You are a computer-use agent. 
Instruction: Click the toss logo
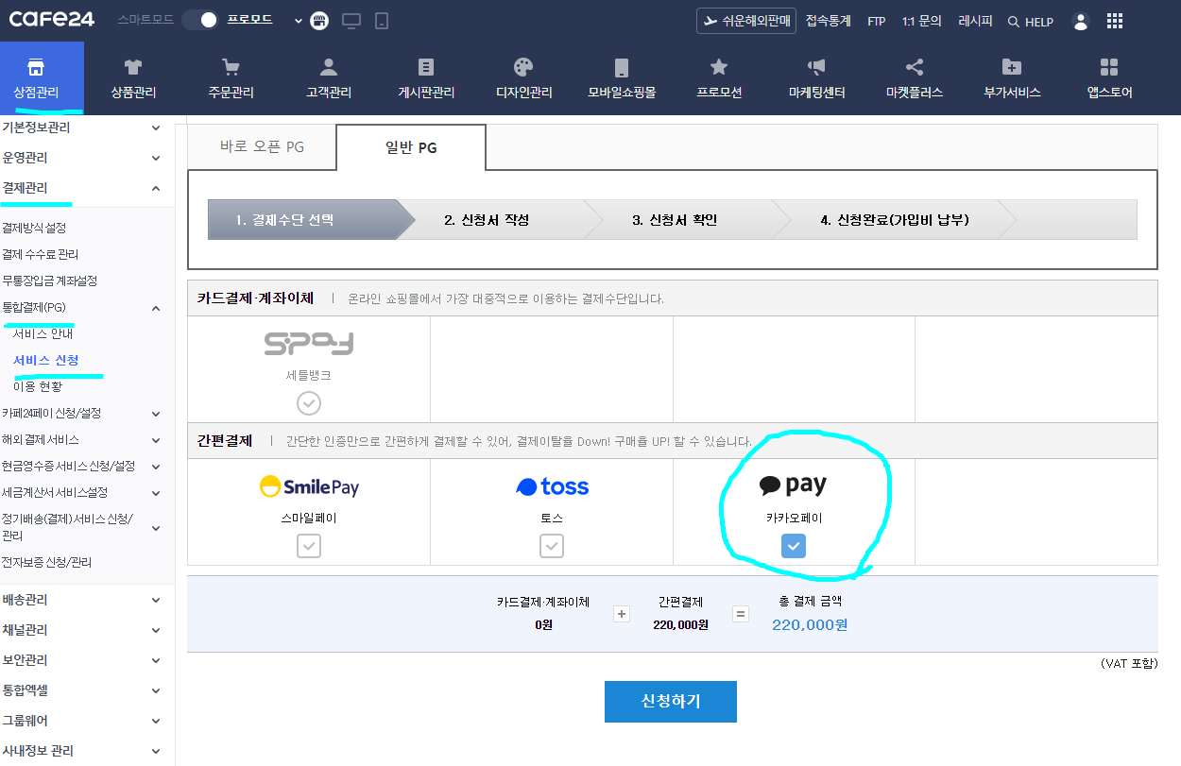click(552, 486)
